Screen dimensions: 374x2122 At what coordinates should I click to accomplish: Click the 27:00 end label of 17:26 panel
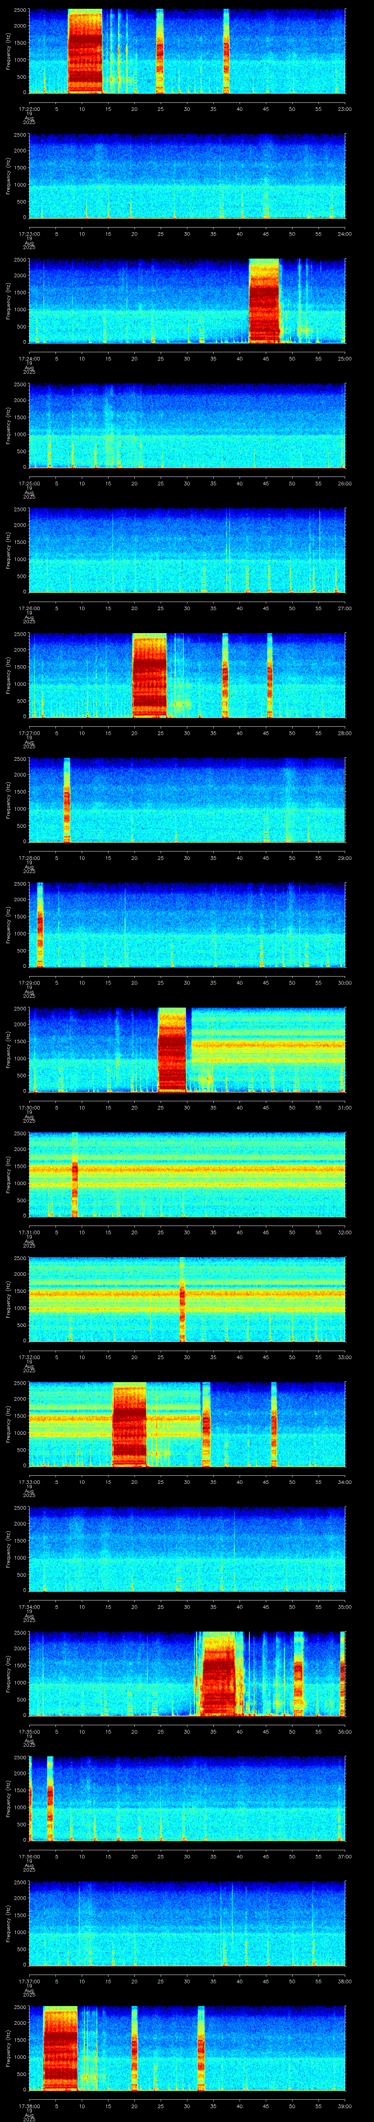344,608
